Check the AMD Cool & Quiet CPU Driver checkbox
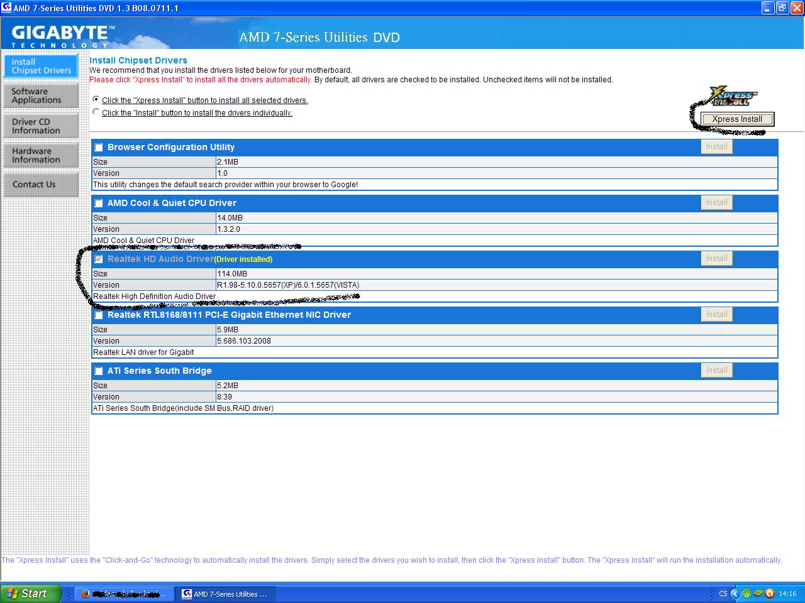The width and height of the screenshot is (805, 603). [99, 204]
